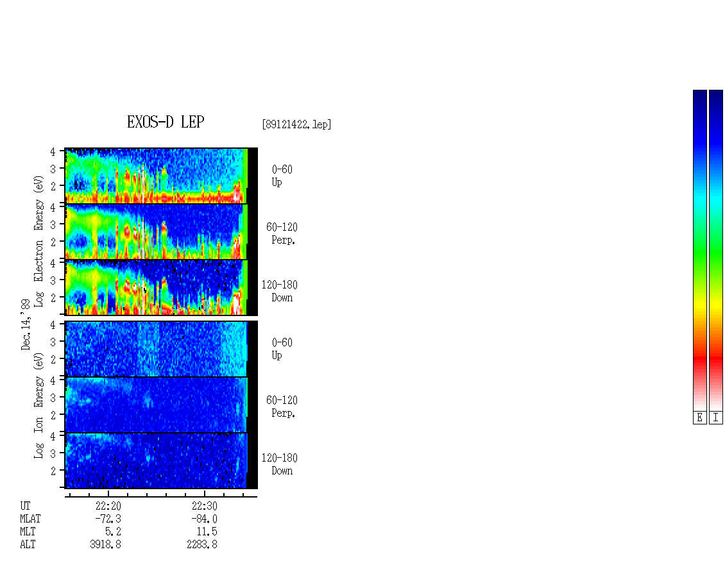Viewport: 725px width, 561px height.
Task: Select the 120-180 Down label beside ion panel
Action: click(280, 464)
